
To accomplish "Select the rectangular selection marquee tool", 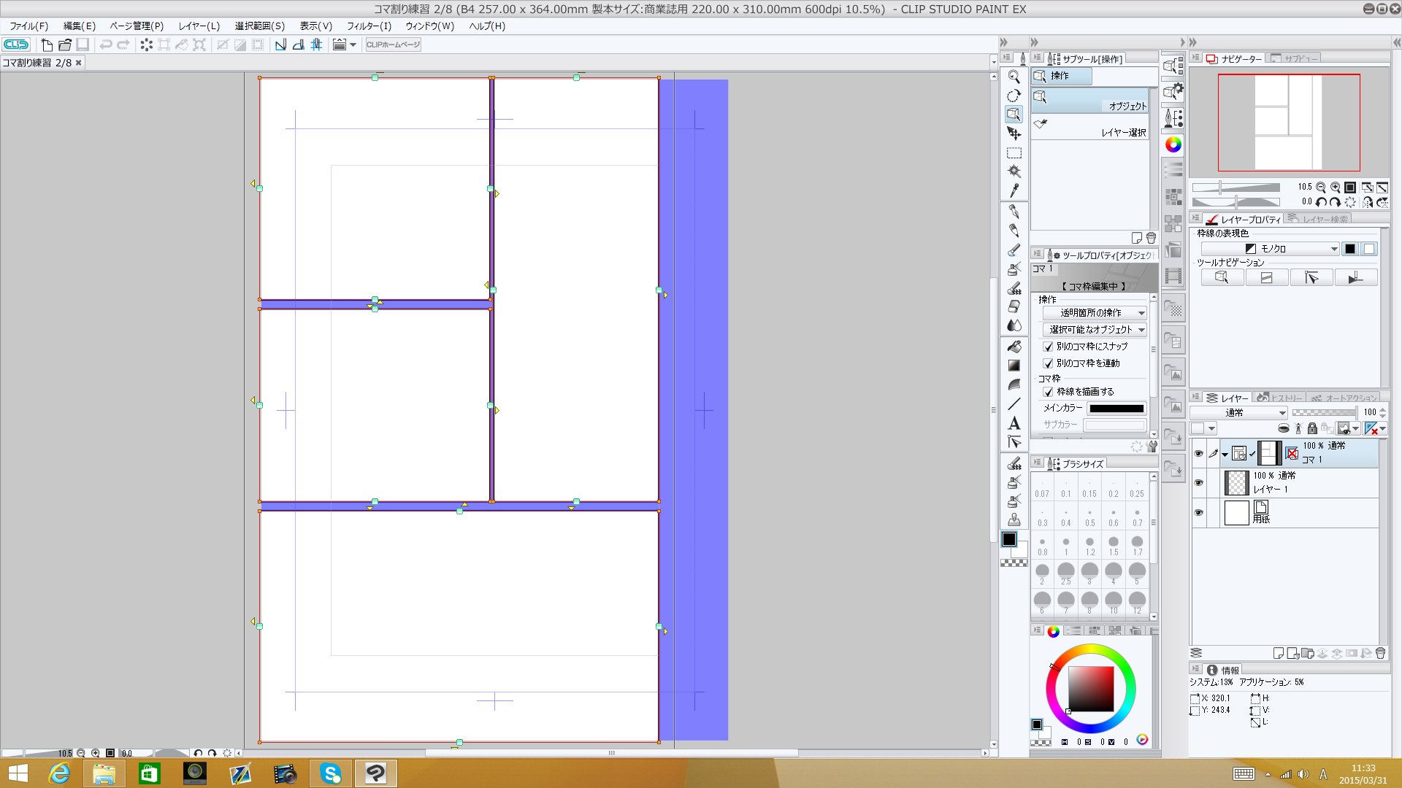I will click(1014, 153).
